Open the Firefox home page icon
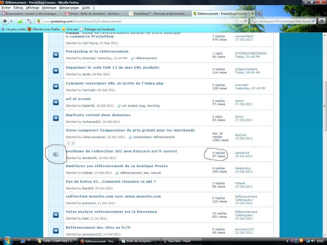This screenshot has width=327, height=245. tap(322, 21)
